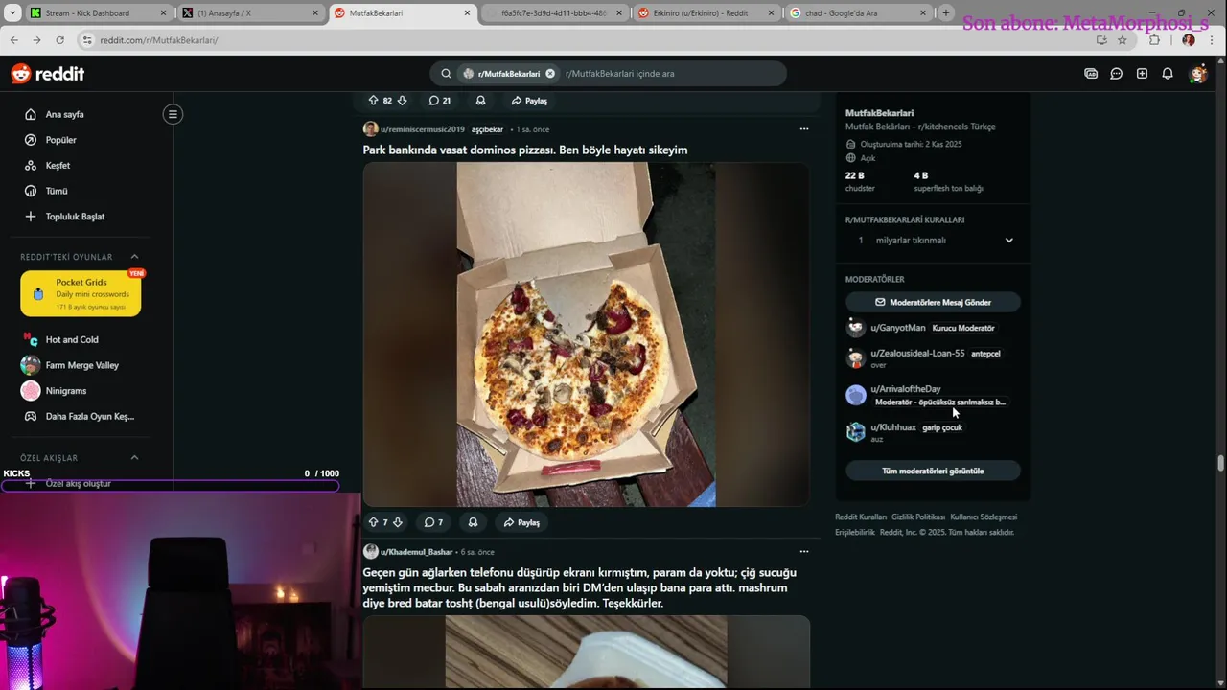Create a new post with the plus icon
This screenshot has height=690, width=1227.
point(1142,74)
